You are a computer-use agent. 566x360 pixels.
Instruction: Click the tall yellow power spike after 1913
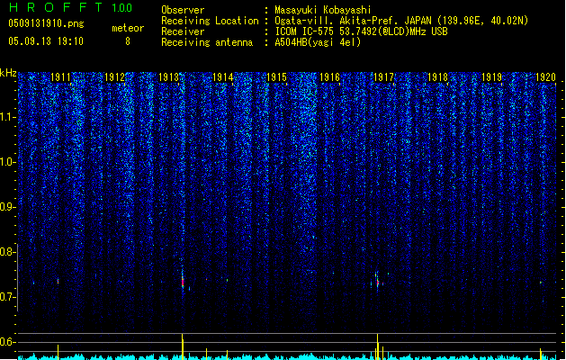pyautogui.click(x=183, y=346)
